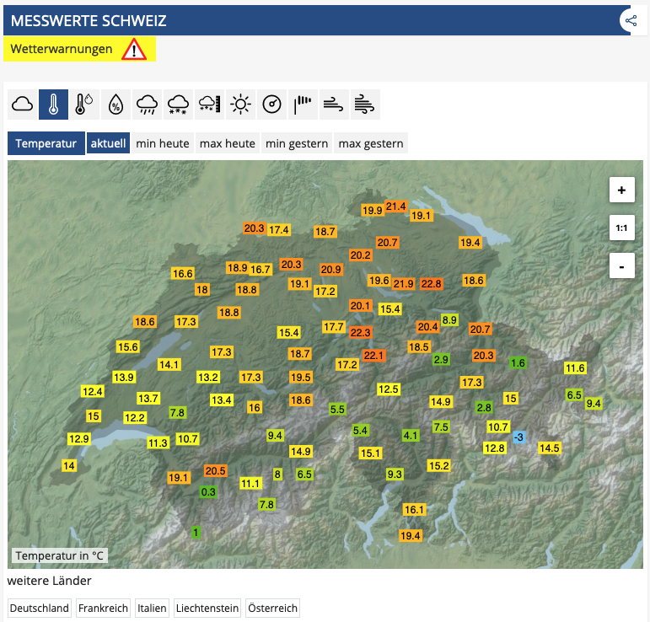The image size is (650, 622).
Task: Click the 12.5 yellow station marker
Action: (389, 389)
